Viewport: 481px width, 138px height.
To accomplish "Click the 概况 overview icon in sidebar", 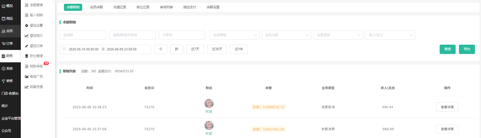I will (4, 6).
